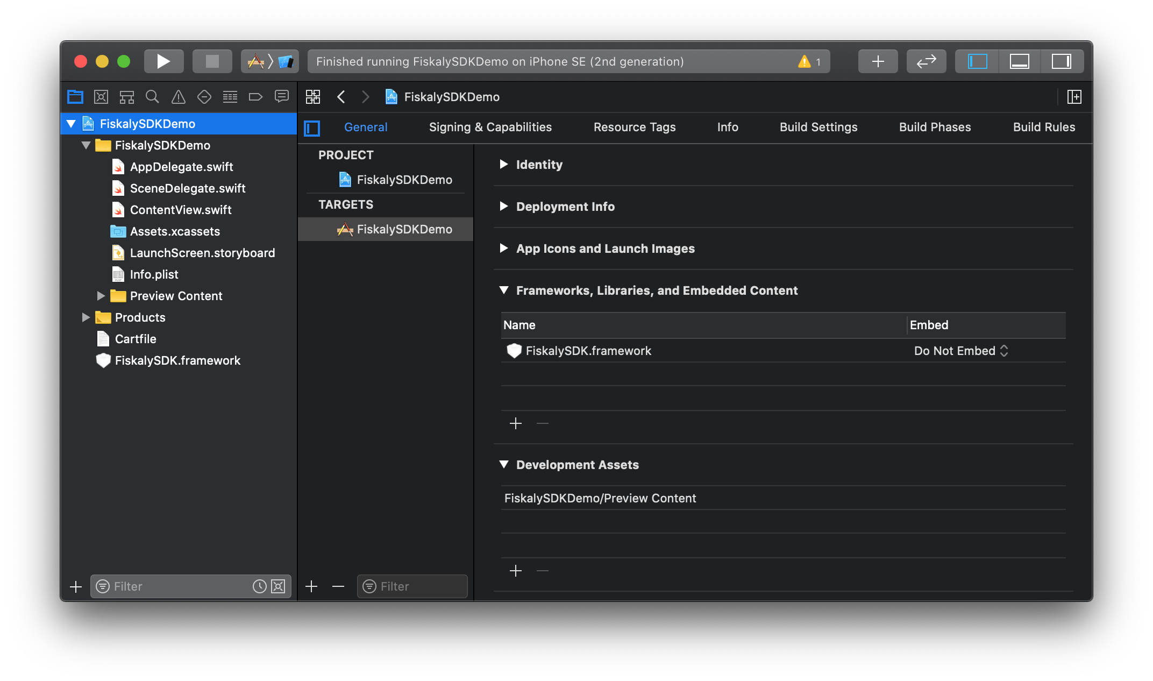Click the code review arrows button

[926, 61]
